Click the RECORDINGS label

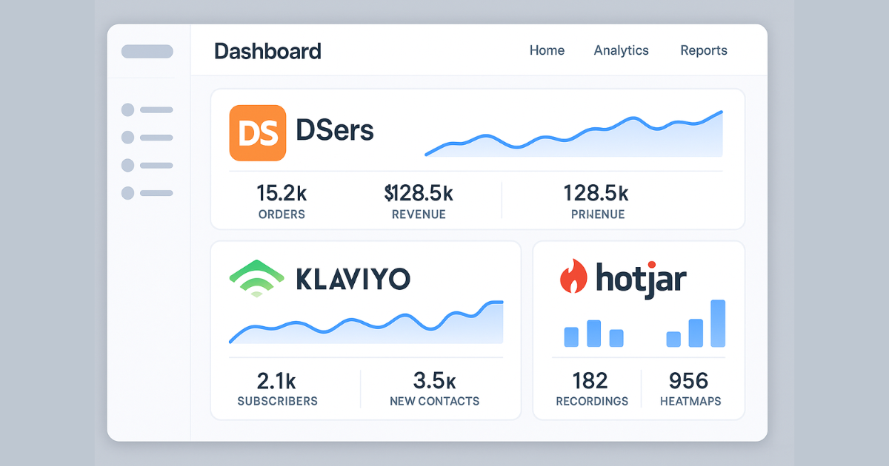tap(592, 402)
